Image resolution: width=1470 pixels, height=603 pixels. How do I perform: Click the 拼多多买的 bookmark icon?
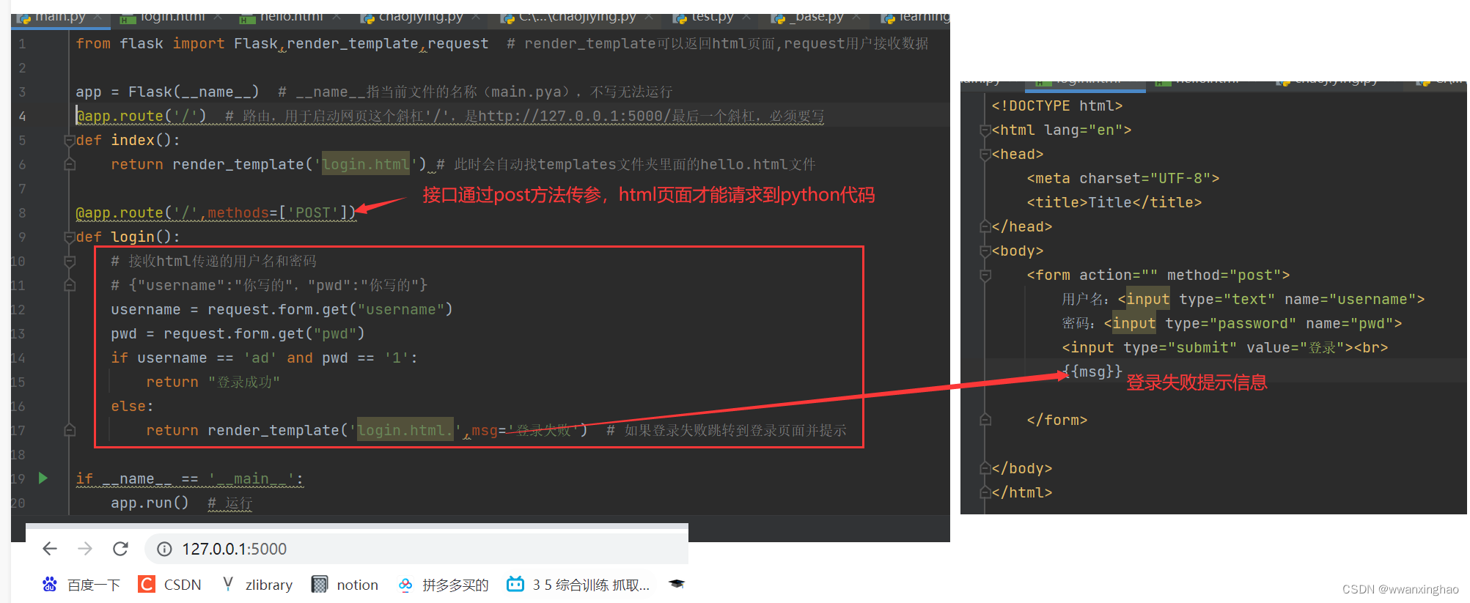[405, 584]
